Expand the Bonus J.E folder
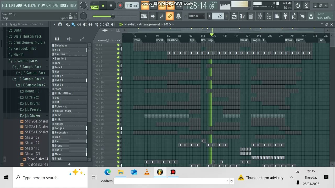Image resolution: width=335 pixels, height=188 pixels. click(x=32, y=91)
